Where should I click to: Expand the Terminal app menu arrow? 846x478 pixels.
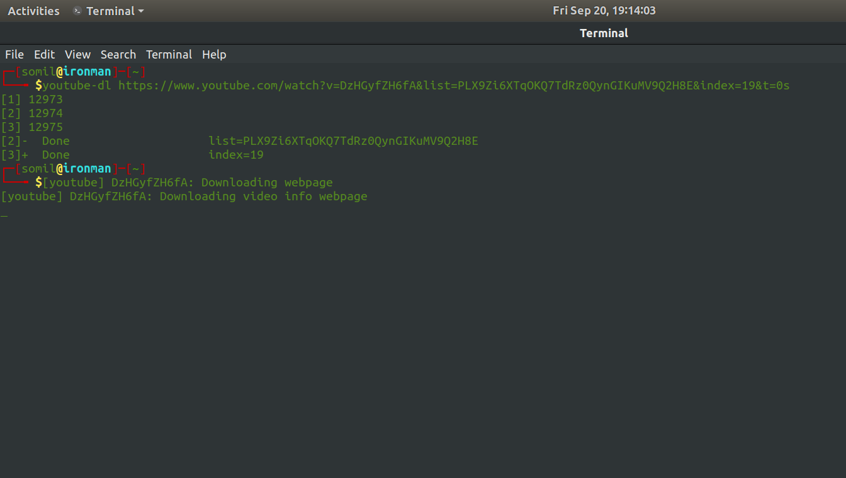tap(140, 11)
